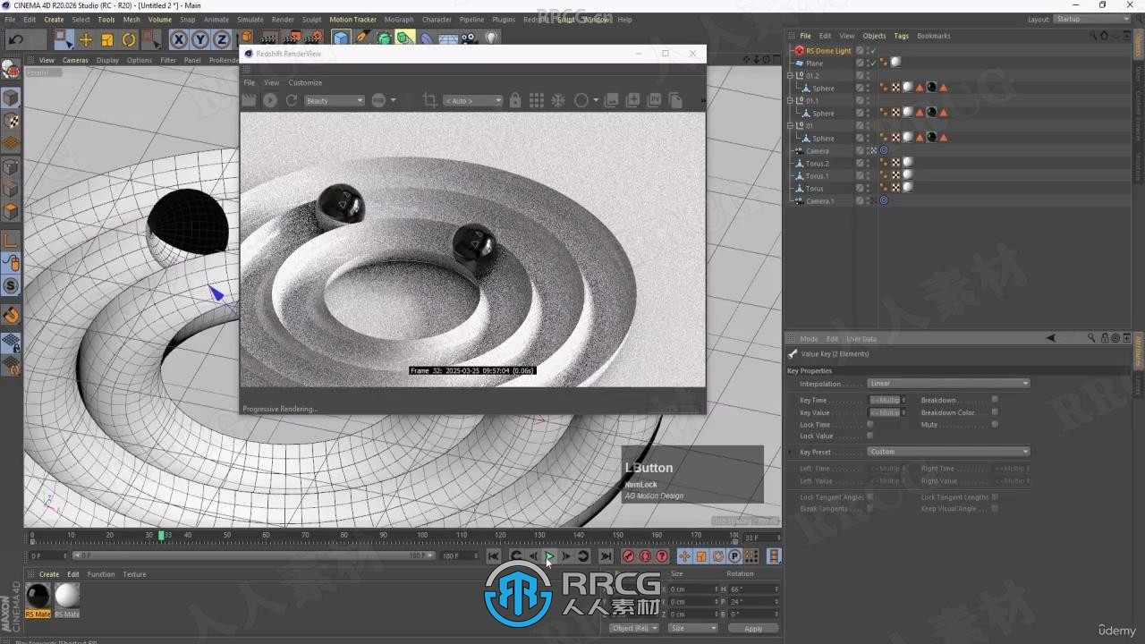This screenshot has height=644, width=1145.
Task: Toggle Lock Tangent Lengths checkbox
Action: (995, 496)
